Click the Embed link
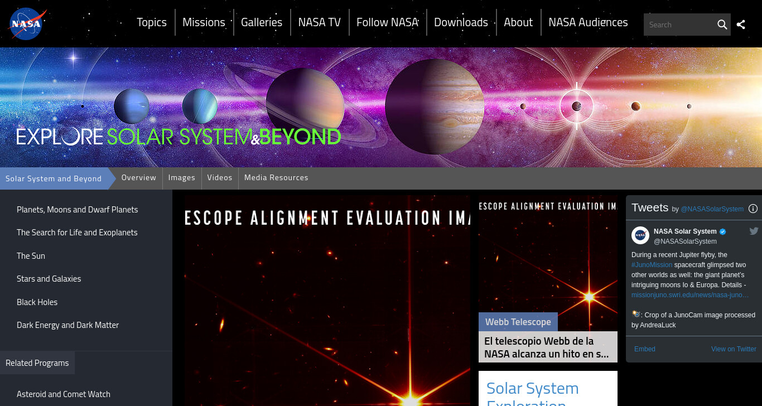 click(x=645, y=349)
